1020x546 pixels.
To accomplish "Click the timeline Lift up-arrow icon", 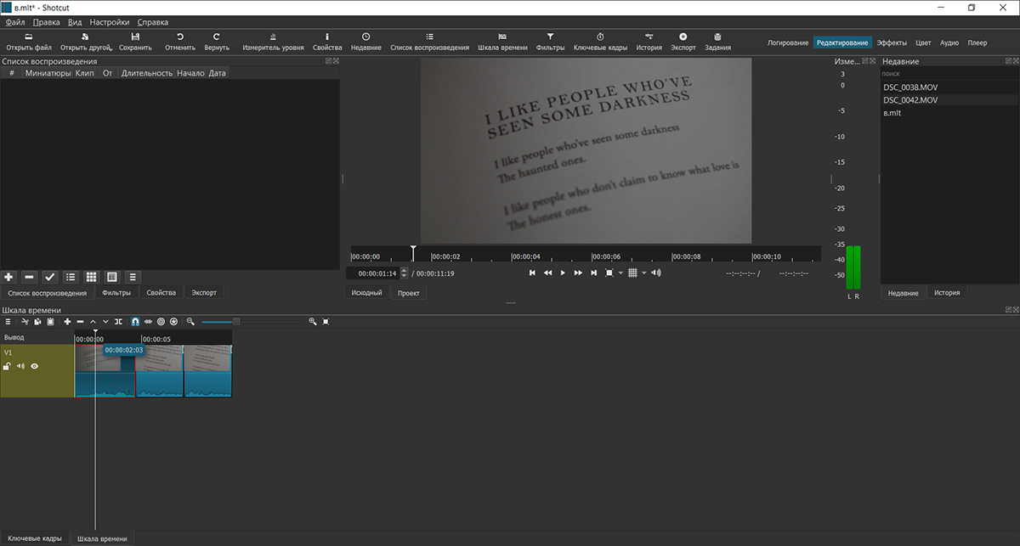I will pyautogui.click(x=93, y=322).
